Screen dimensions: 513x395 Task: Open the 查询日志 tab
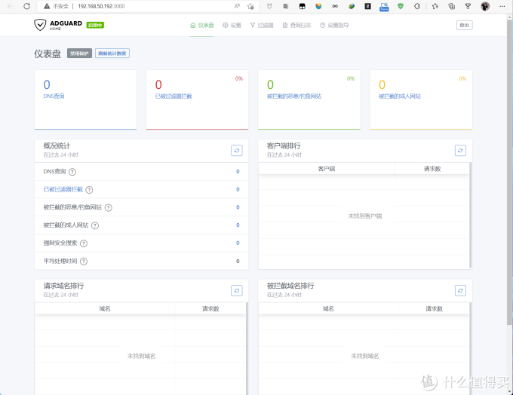point(296,25)
